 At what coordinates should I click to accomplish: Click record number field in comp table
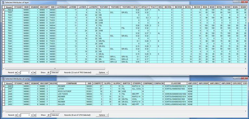[25, 115]
